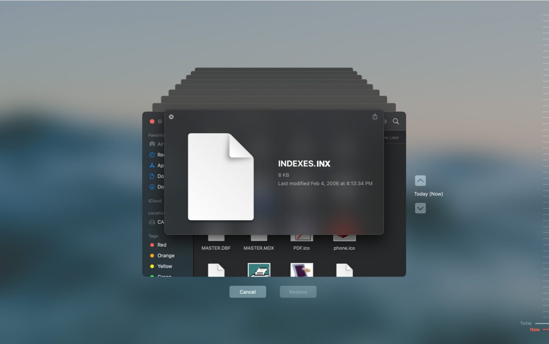Select the Red tag swatch

coord(152,245)
